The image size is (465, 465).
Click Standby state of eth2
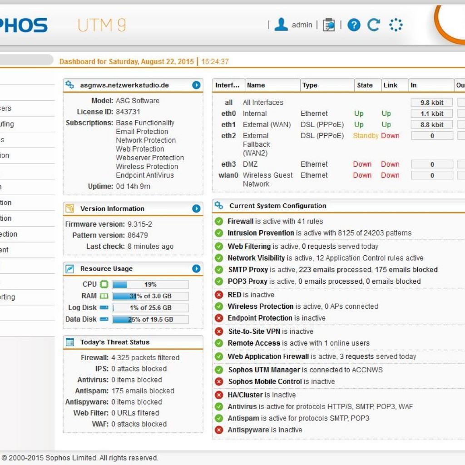[366, 135]
